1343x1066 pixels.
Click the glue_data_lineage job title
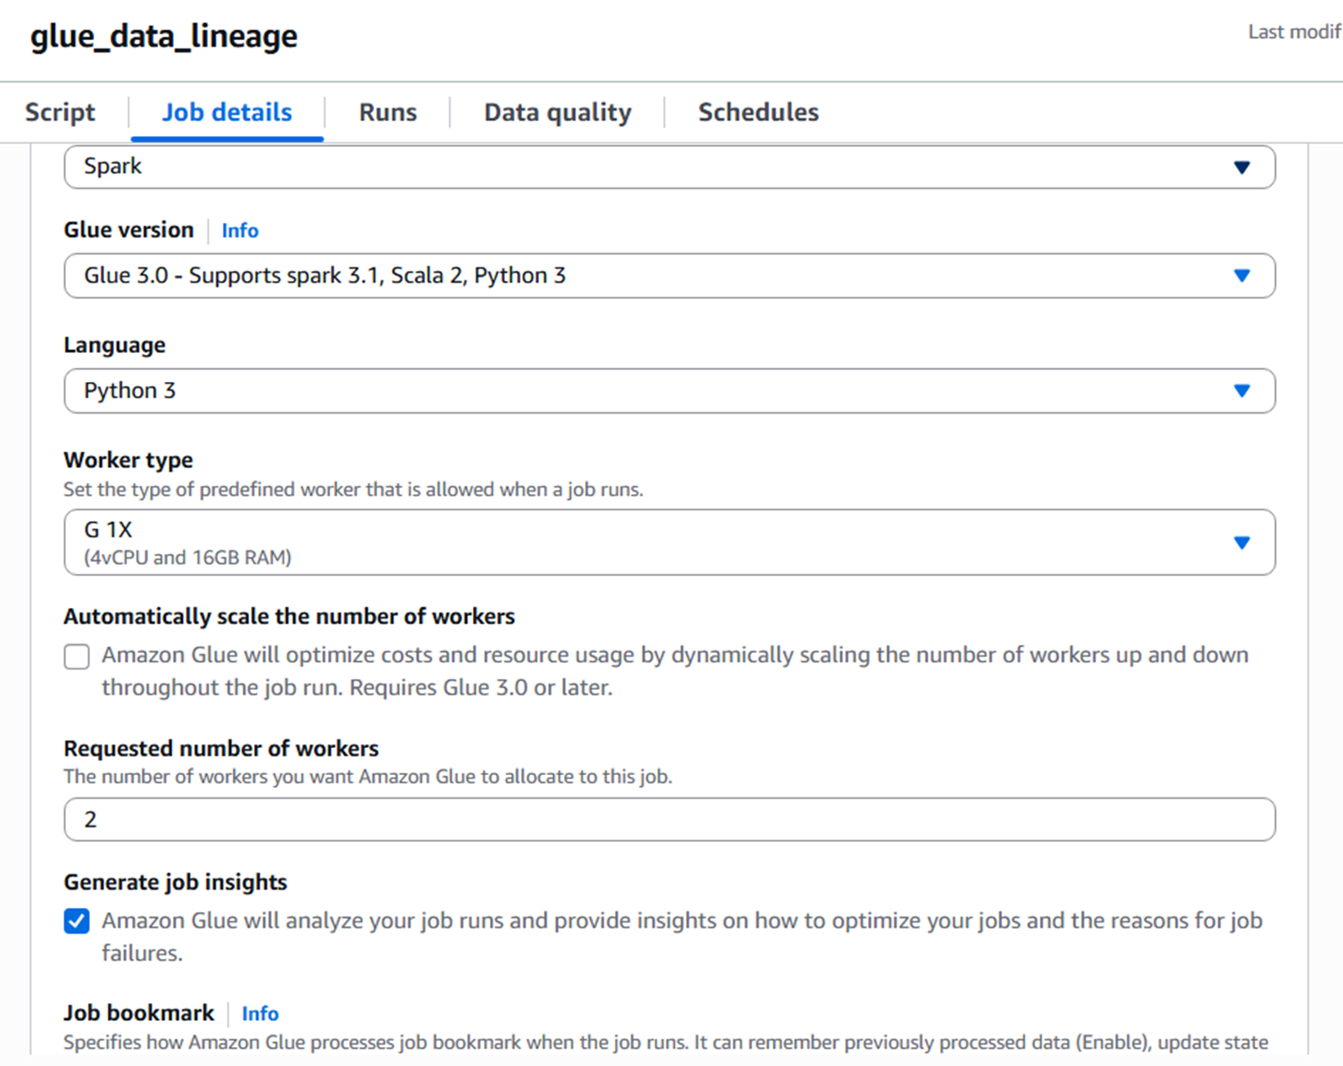pyautogui.click(x=164, y=36)
